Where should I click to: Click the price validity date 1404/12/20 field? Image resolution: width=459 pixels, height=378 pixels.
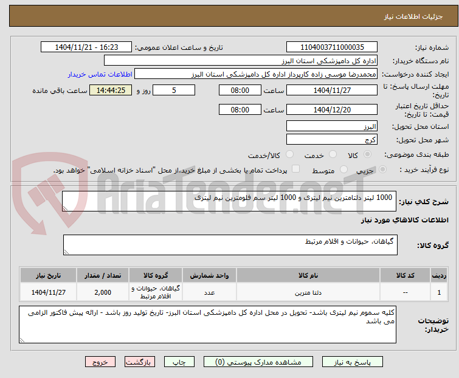(332, 110)
